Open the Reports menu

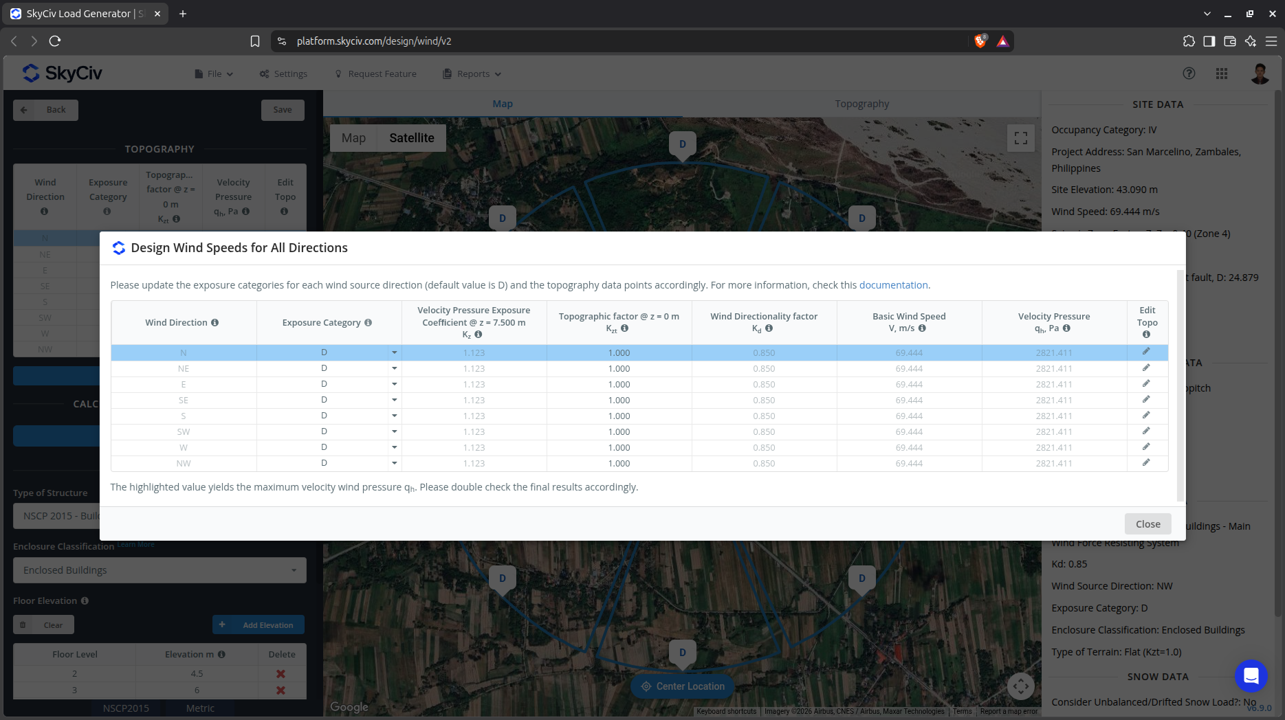[472, 74]
